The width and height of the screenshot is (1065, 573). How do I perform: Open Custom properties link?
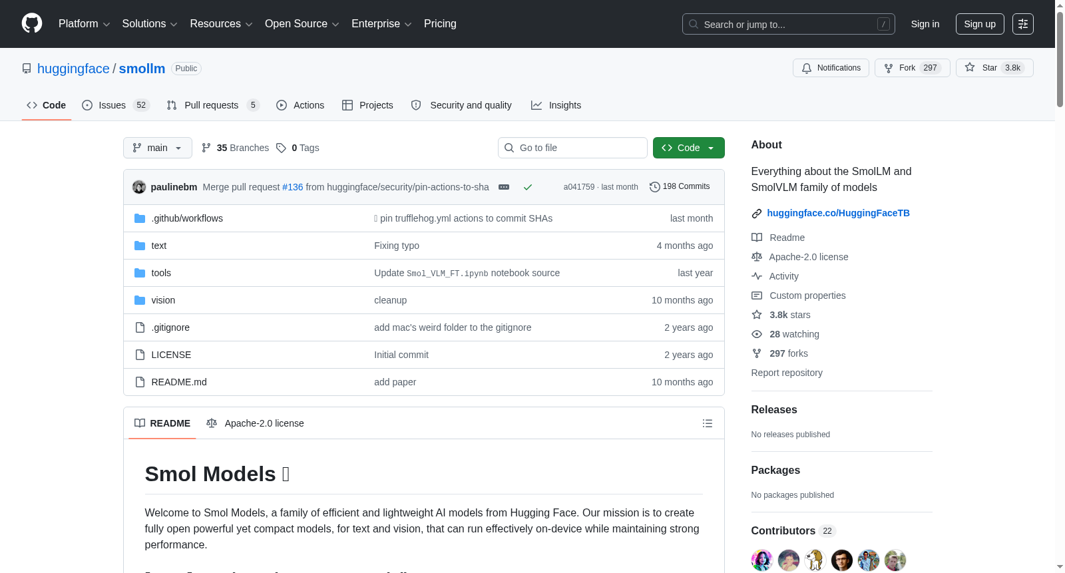(x=799, y=295)
